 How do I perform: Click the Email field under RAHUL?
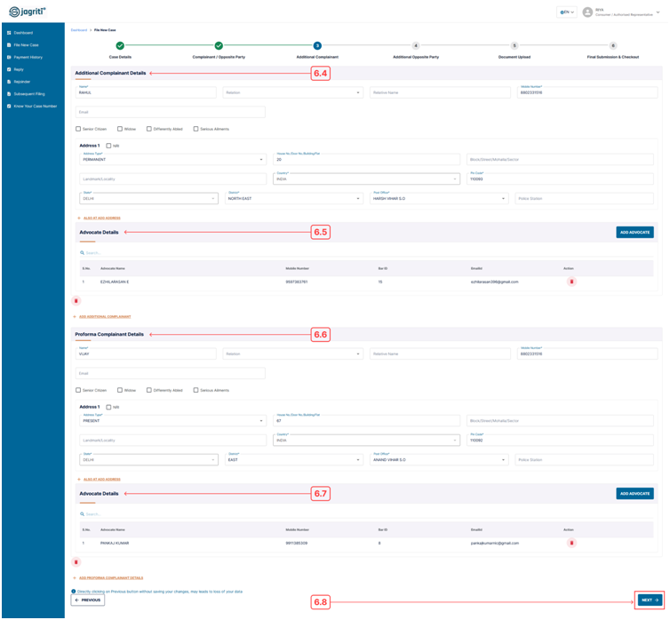point(171,112)
